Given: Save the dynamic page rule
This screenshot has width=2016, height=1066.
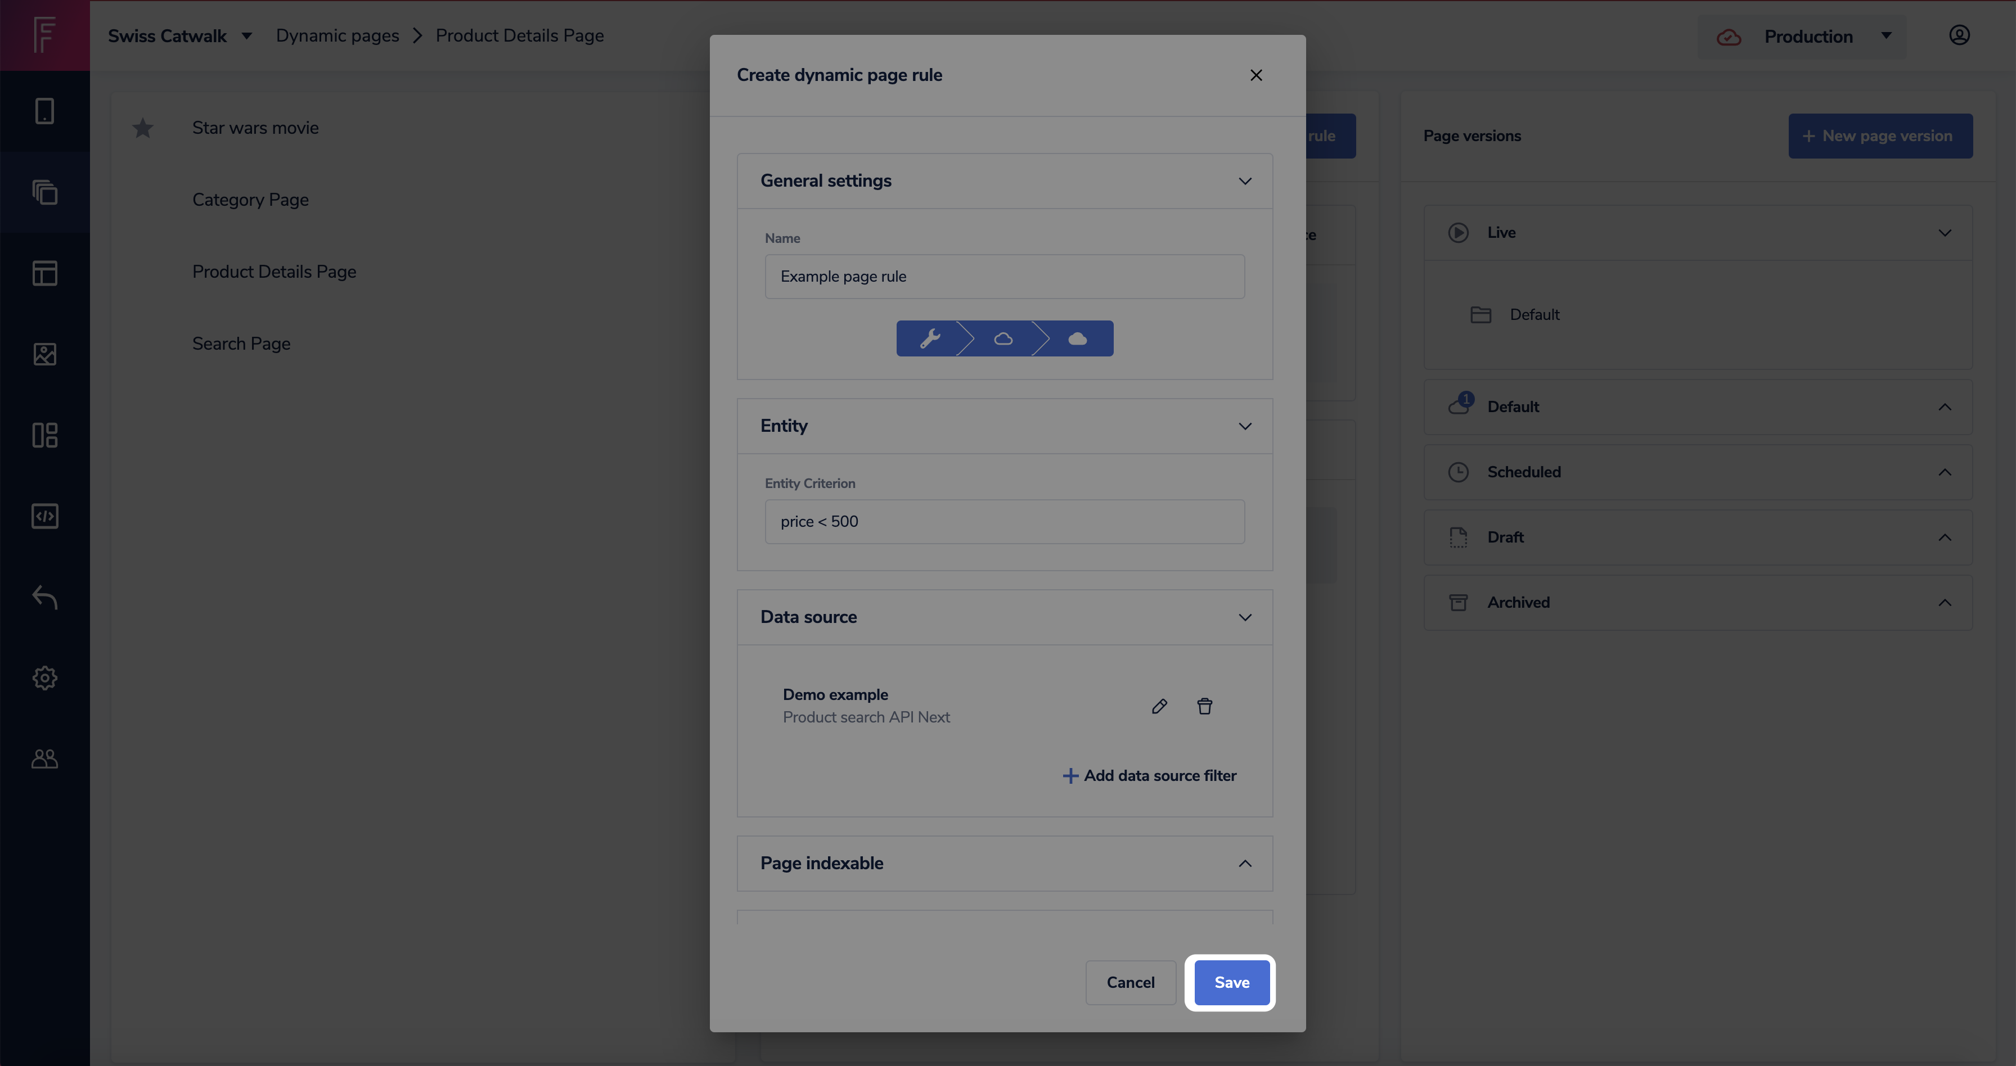Looking at the screenshot, I should (1231, 982).
